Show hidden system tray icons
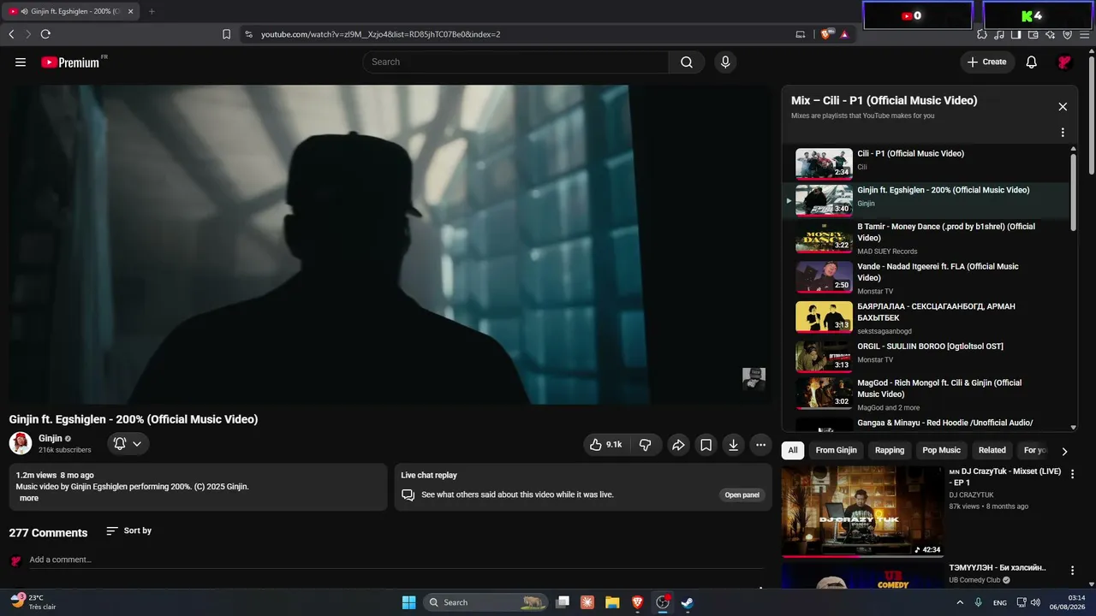 click(960, 602)
